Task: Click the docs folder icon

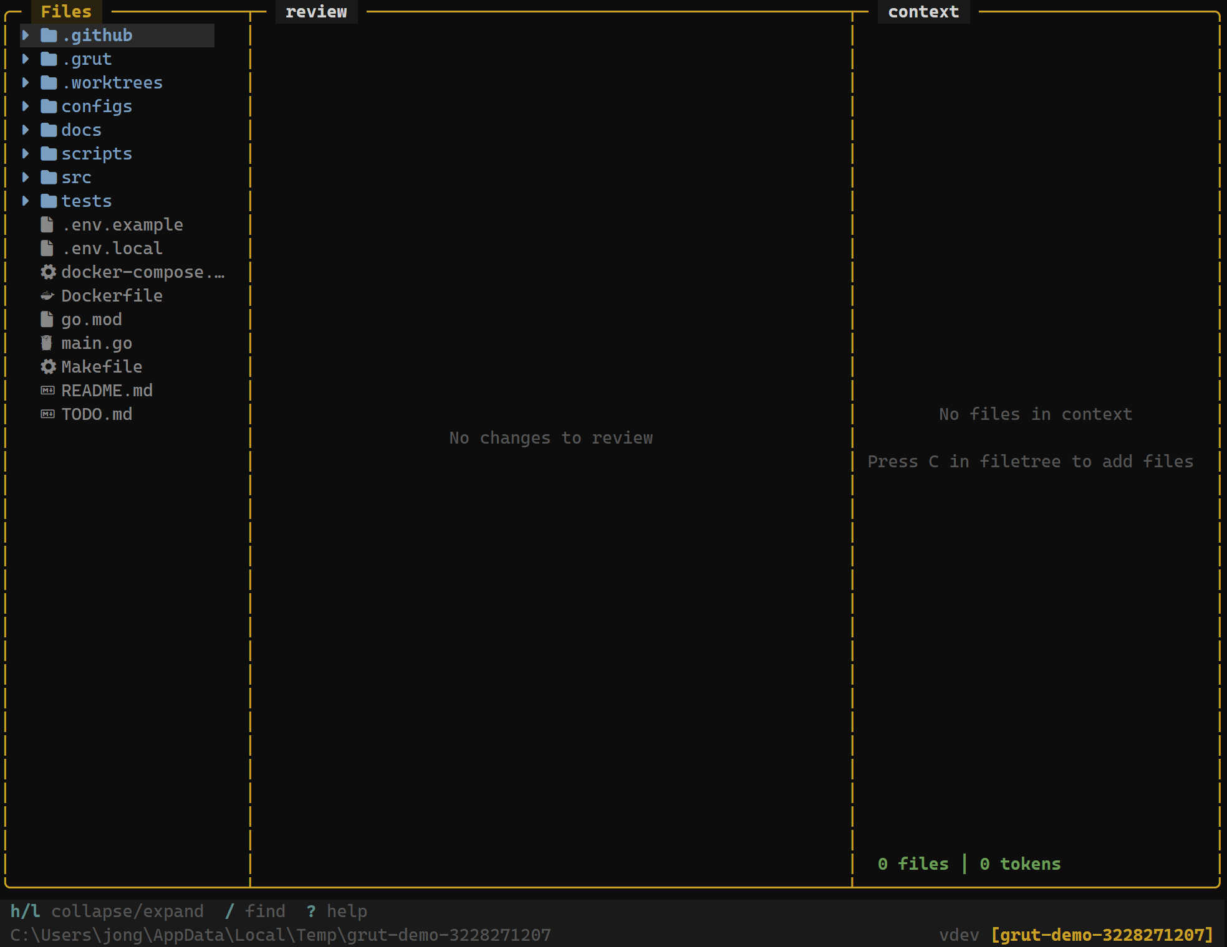Action: 49,130
